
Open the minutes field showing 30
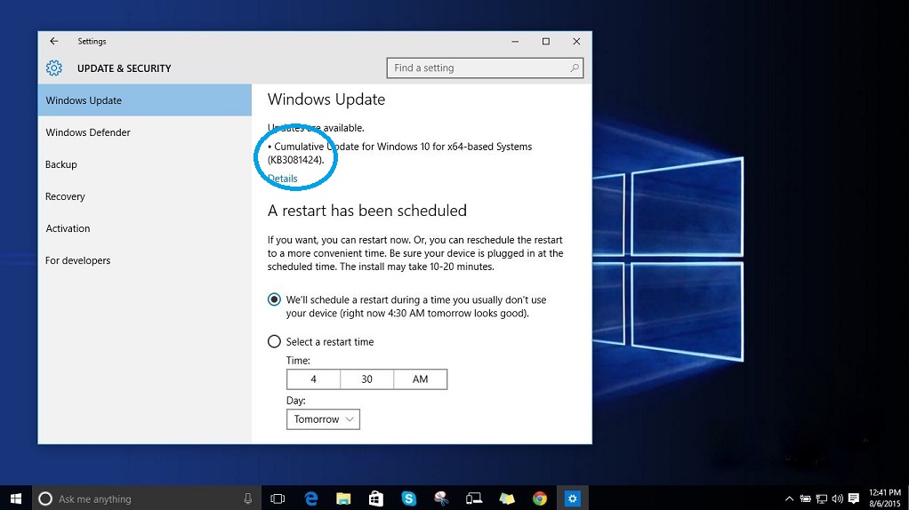tap(366, 379)
